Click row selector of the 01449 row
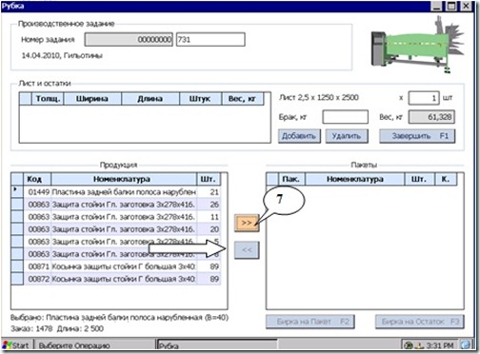This screenshot has width=480, height=354. coord(17,192)
